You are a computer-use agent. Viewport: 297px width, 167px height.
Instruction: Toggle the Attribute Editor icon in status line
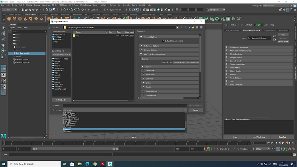288,10
